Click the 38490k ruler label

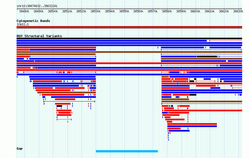coord(38,11)
